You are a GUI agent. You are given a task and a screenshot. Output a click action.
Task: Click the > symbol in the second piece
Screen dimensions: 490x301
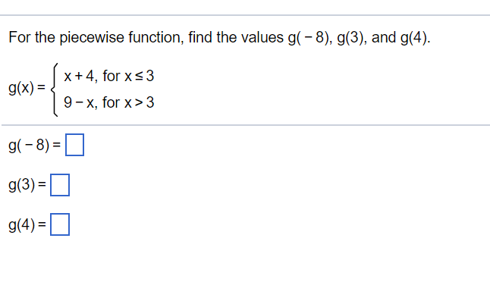[x=139, y=102]
